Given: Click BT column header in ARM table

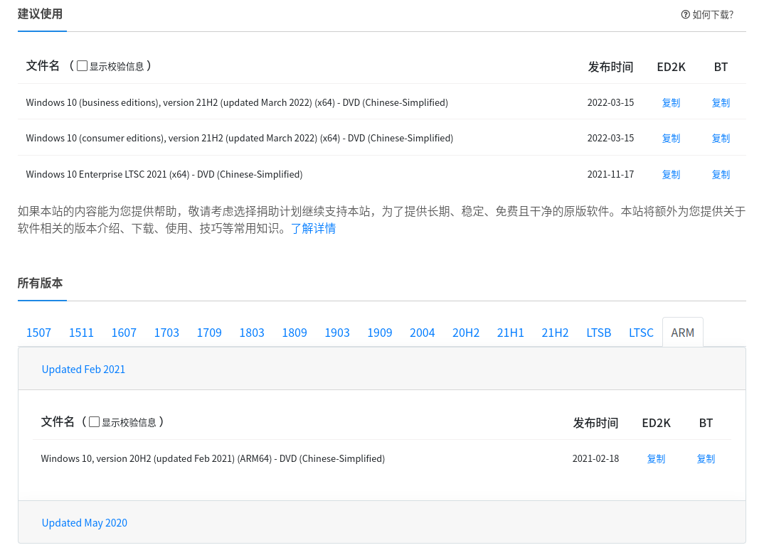Looking at the screenshot, I should (x=706, y=423).
